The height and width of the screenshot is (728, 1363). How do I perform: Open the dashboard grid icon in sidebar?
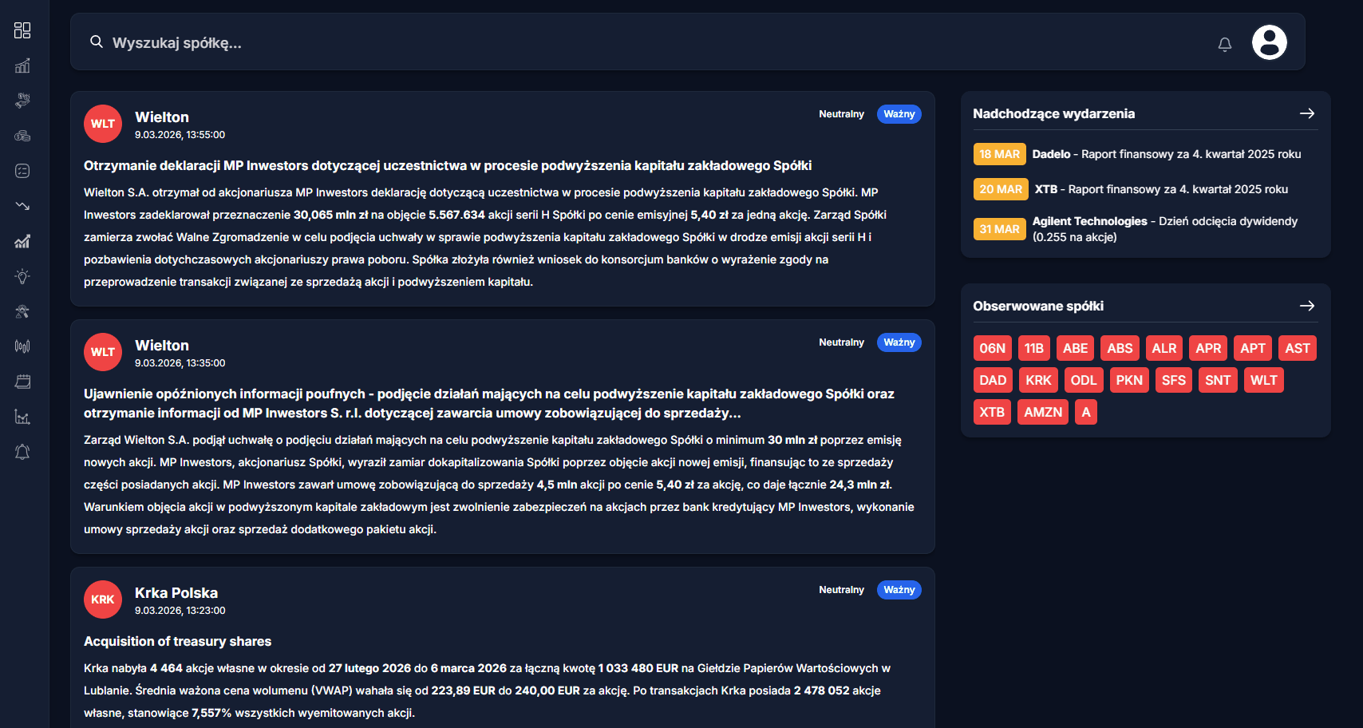pos(22,30)
